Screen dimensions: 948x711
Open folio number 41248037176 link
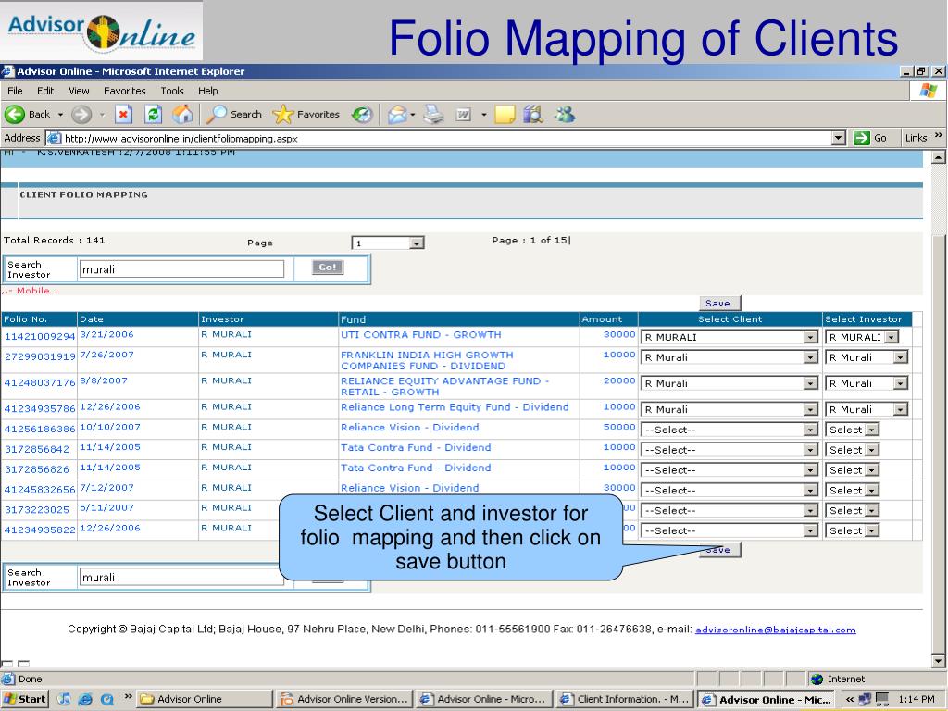40,382
